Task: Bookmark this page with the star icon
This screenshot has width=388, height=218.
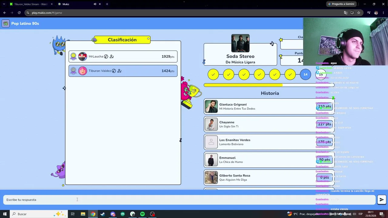Action: [x=359, y=13]
